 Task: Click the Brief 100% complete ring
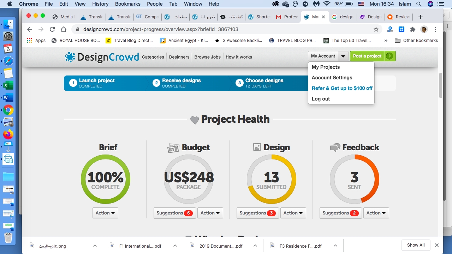(x=106, y=179)
